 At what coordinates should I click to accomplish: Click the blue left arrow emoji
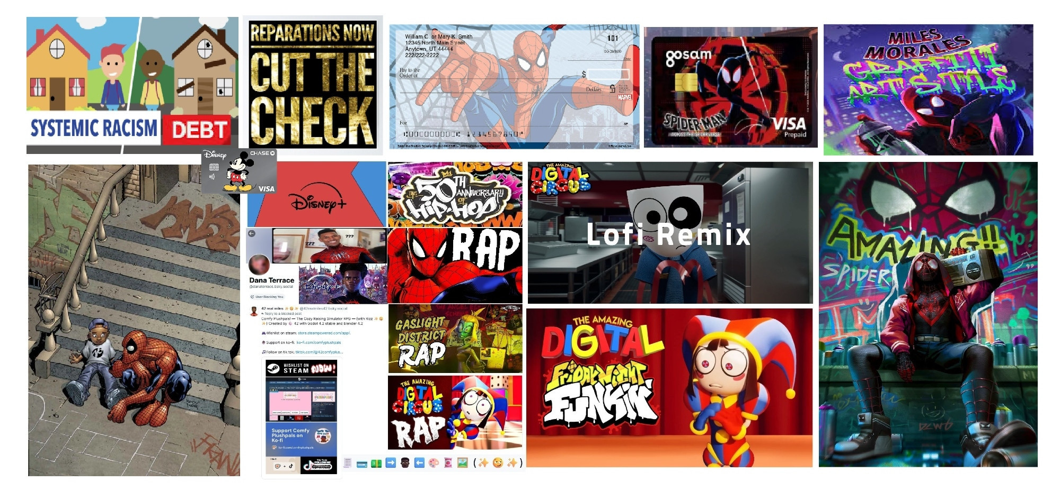tap(419, 462)
